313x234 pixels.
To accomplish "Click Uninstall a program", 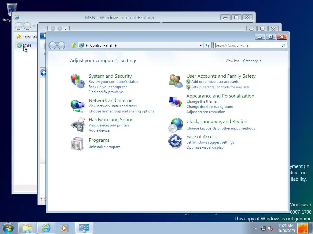I will tap(105, 147).
